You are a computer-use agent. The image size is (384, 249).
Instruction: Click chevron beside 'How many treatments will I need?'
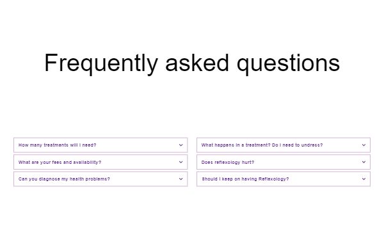180,145
